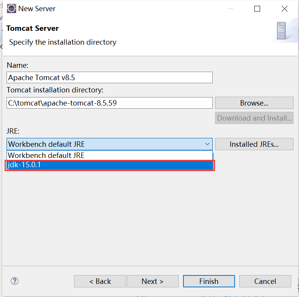The height and width of the screenshot is (297, 299).
Task: Click the server image in the wizard banner
Action: [281, 30]
